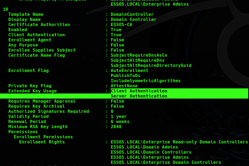Viewport: 249px width, 166px height.
Task: Click the SubjectAltRequireDns flag text
Action: pyautogui.click(x=137, y=60)
